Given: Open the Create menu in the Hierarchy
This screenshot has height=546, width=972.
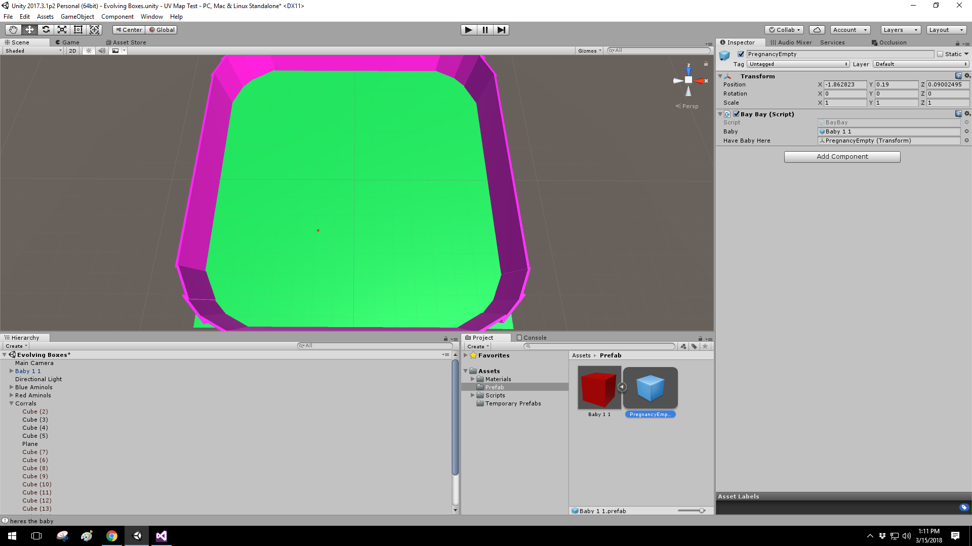Looking at the screenshot, I should click(x=15, y=346).
